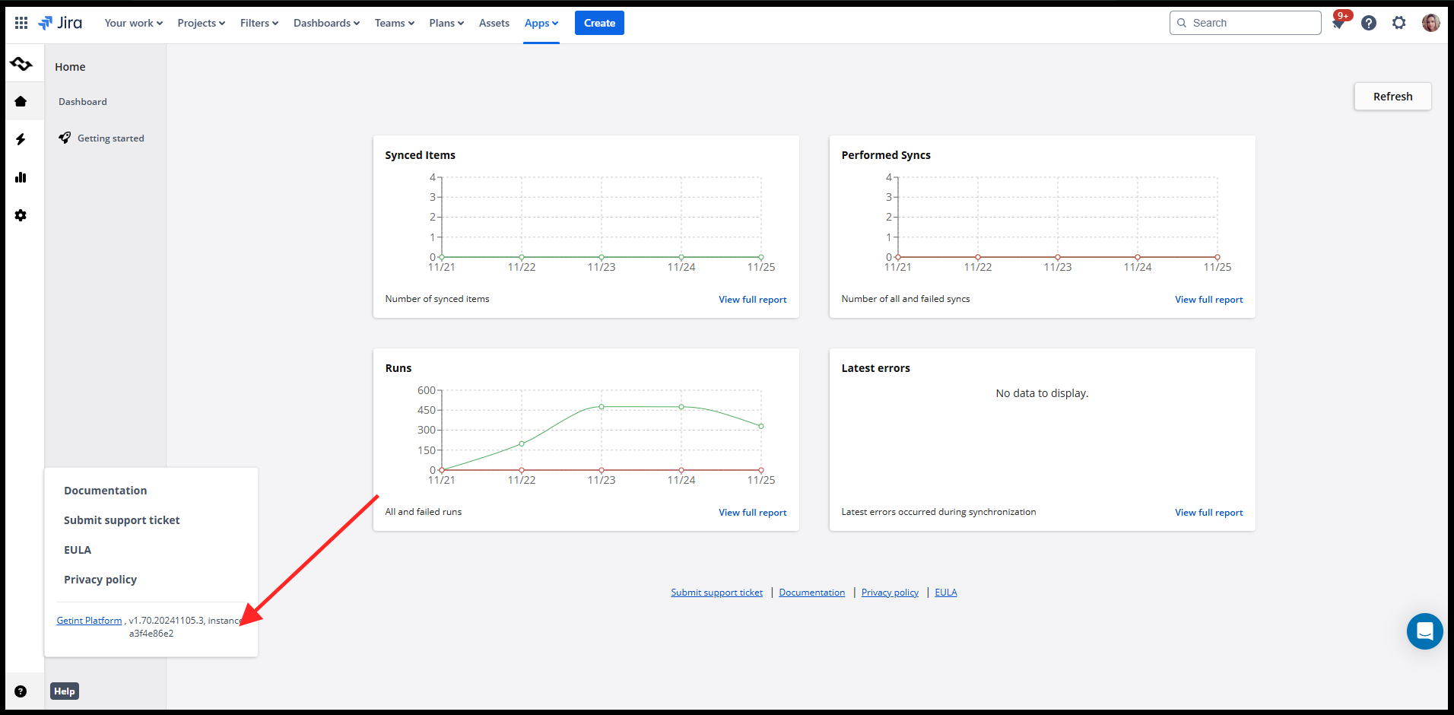Viewport: 1454px width, 715px height.
Task: Open the Dashboards dropdown
Action: 326,23
